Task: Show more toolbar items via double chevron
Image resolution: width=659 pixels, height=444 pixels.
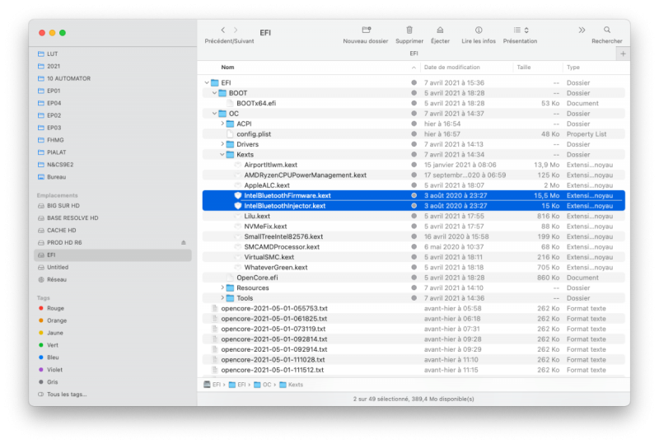Action: pyautogui.click(x=582, y=30)
